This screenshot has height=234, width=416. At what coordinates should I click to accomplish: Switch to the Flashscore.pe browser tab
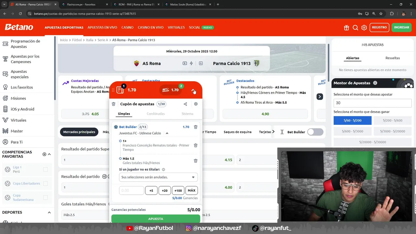(x=84, y=5)
